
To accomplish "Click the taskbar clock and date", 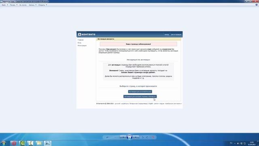I will tap(252, 143).
